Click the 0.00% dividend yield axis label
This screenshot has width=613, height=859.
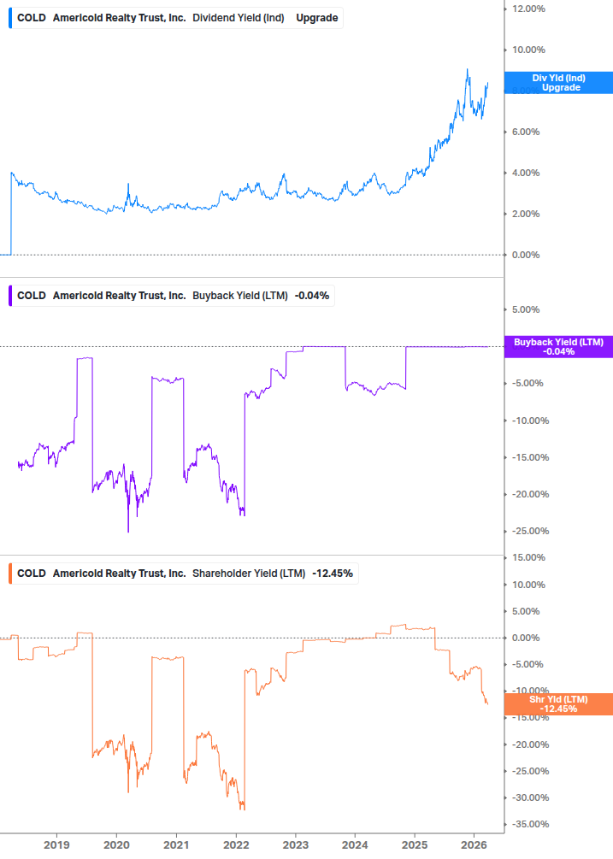pyautogui.click(x=526, y=256)
